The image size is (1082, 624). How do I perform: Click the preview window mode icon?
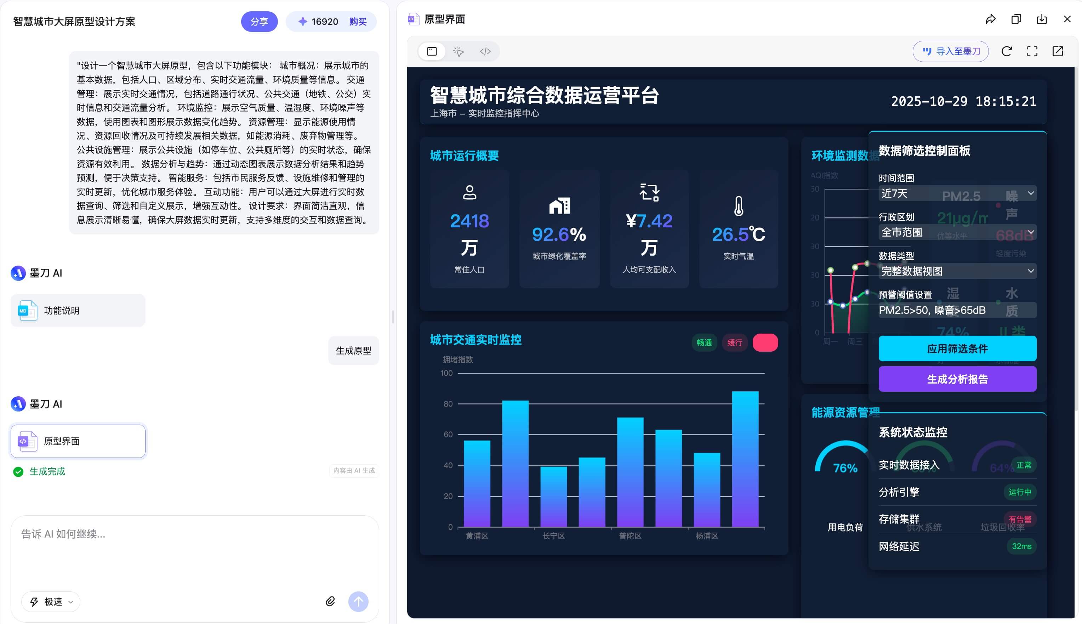point(432,51)
